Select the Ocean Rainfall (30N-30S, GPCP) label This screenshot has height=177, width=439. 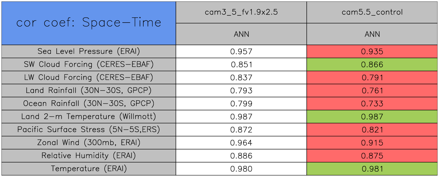89,103
